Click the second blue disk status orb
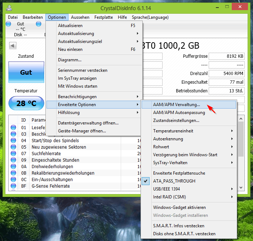The image size is (253, 241). coord(39,24)
